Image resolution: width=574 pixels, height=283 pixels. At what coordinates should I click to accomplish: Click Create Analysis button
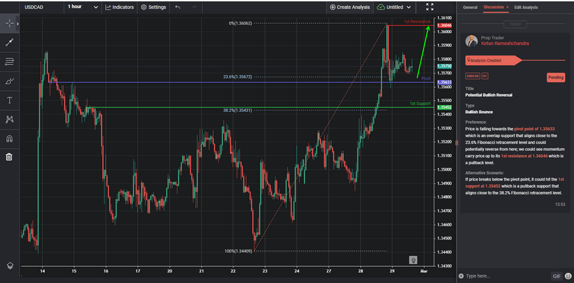[349, 7]
